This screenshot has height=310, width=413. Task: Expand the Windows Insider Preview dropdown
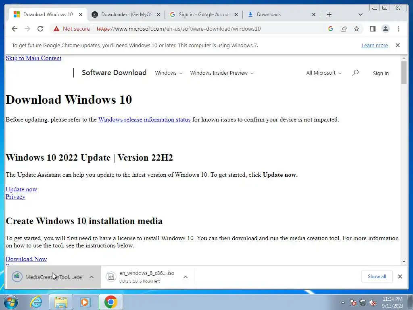pyautogui.click(x=222, y=73)
